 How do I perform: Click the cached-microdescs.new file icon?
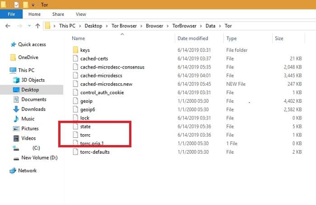(75, 84)
